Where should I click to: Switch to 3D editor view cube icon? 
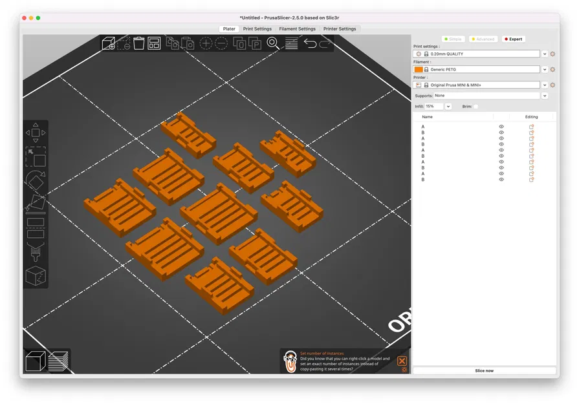point(36,361)
